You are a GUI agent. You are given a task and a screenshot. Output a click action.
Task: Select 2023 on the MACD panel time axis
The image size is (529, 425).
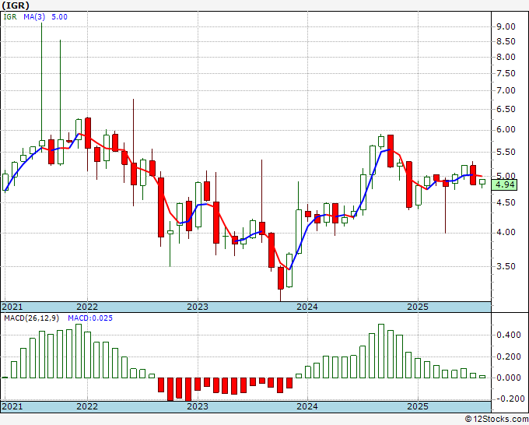click(198, 406)
